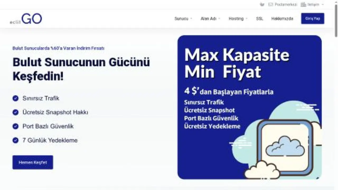The height and width of the screenshot is (190, 338).
Task: Click the checkmark icon next to Port Bazlı Güvenlik
Action: tap(16, 126)
